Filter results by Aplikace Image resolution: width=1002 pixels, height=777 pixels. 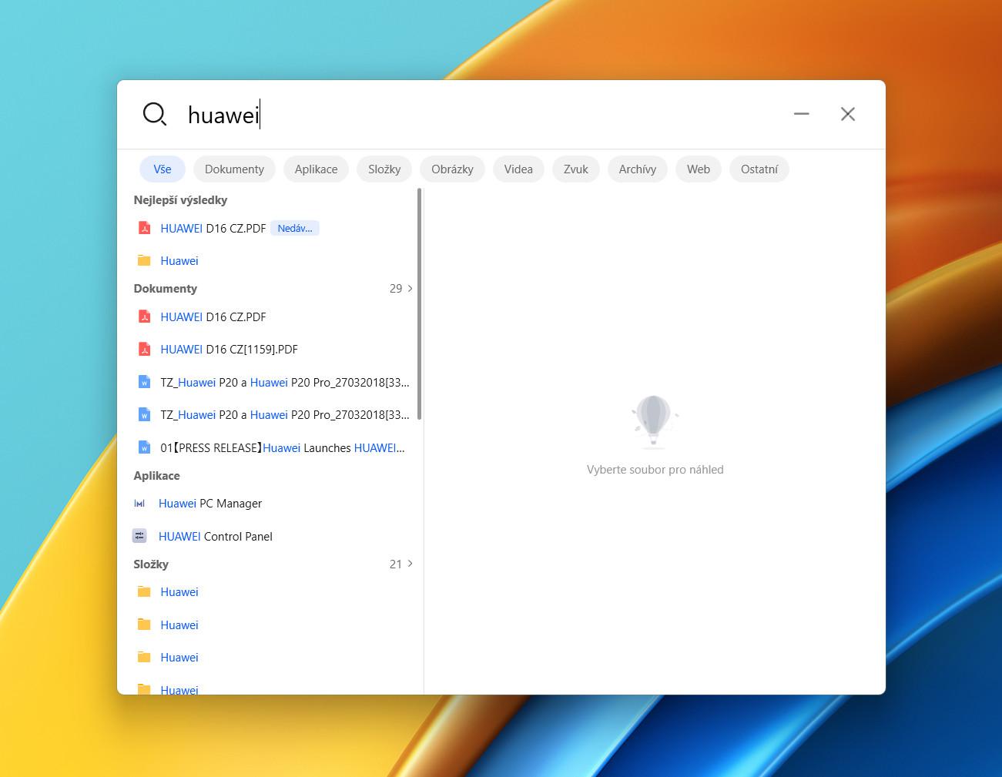pos(316,169)
